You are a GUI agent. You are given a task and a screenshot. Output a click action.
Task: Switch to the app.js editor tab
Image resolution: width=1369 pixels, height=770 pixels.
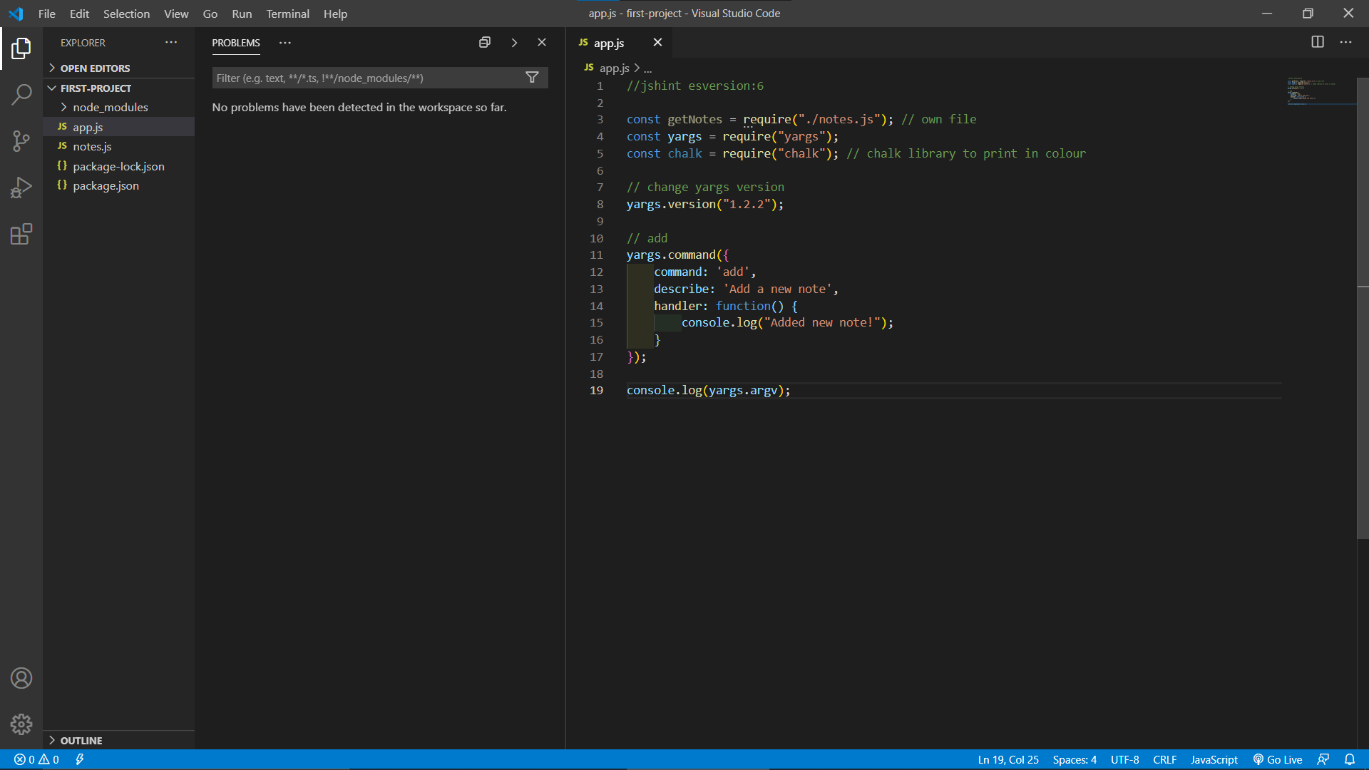click(608, 43)
